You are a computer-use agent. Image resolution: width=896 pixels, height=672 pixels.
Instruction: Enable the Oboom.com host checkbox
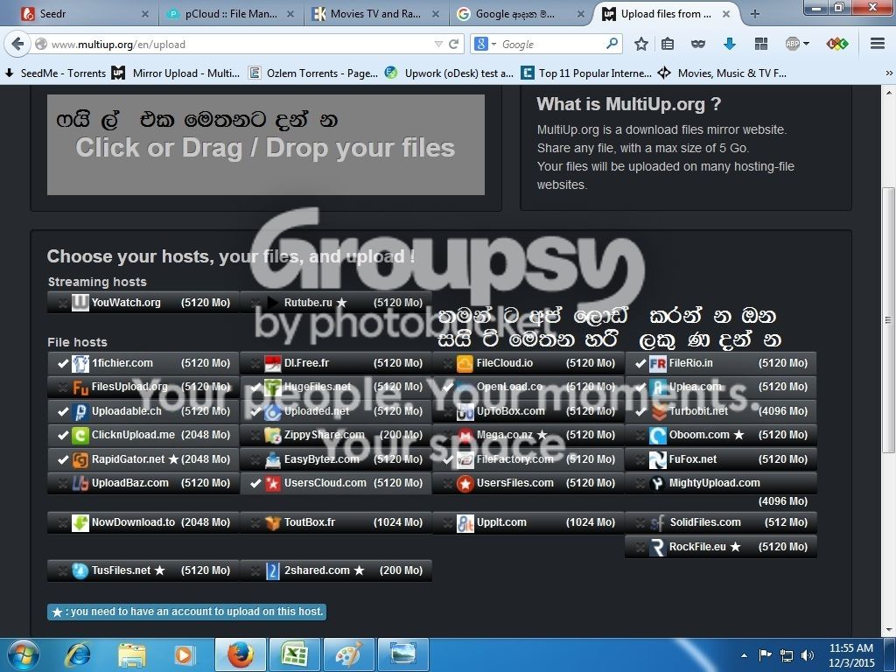[640, 436]
